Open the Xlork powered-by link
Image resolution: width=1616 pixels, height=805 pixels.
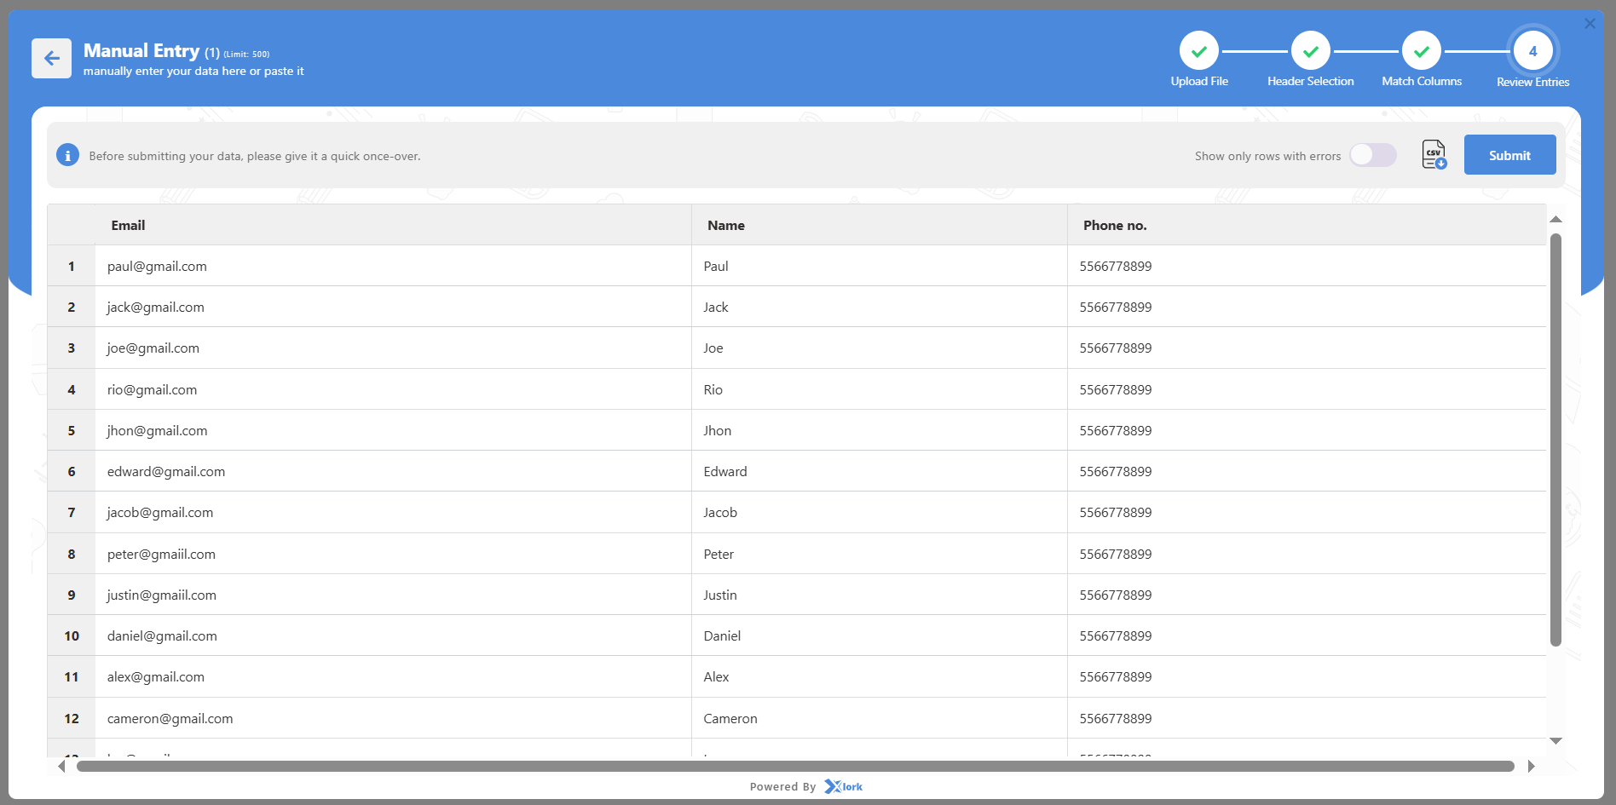[x=844, y=786]
